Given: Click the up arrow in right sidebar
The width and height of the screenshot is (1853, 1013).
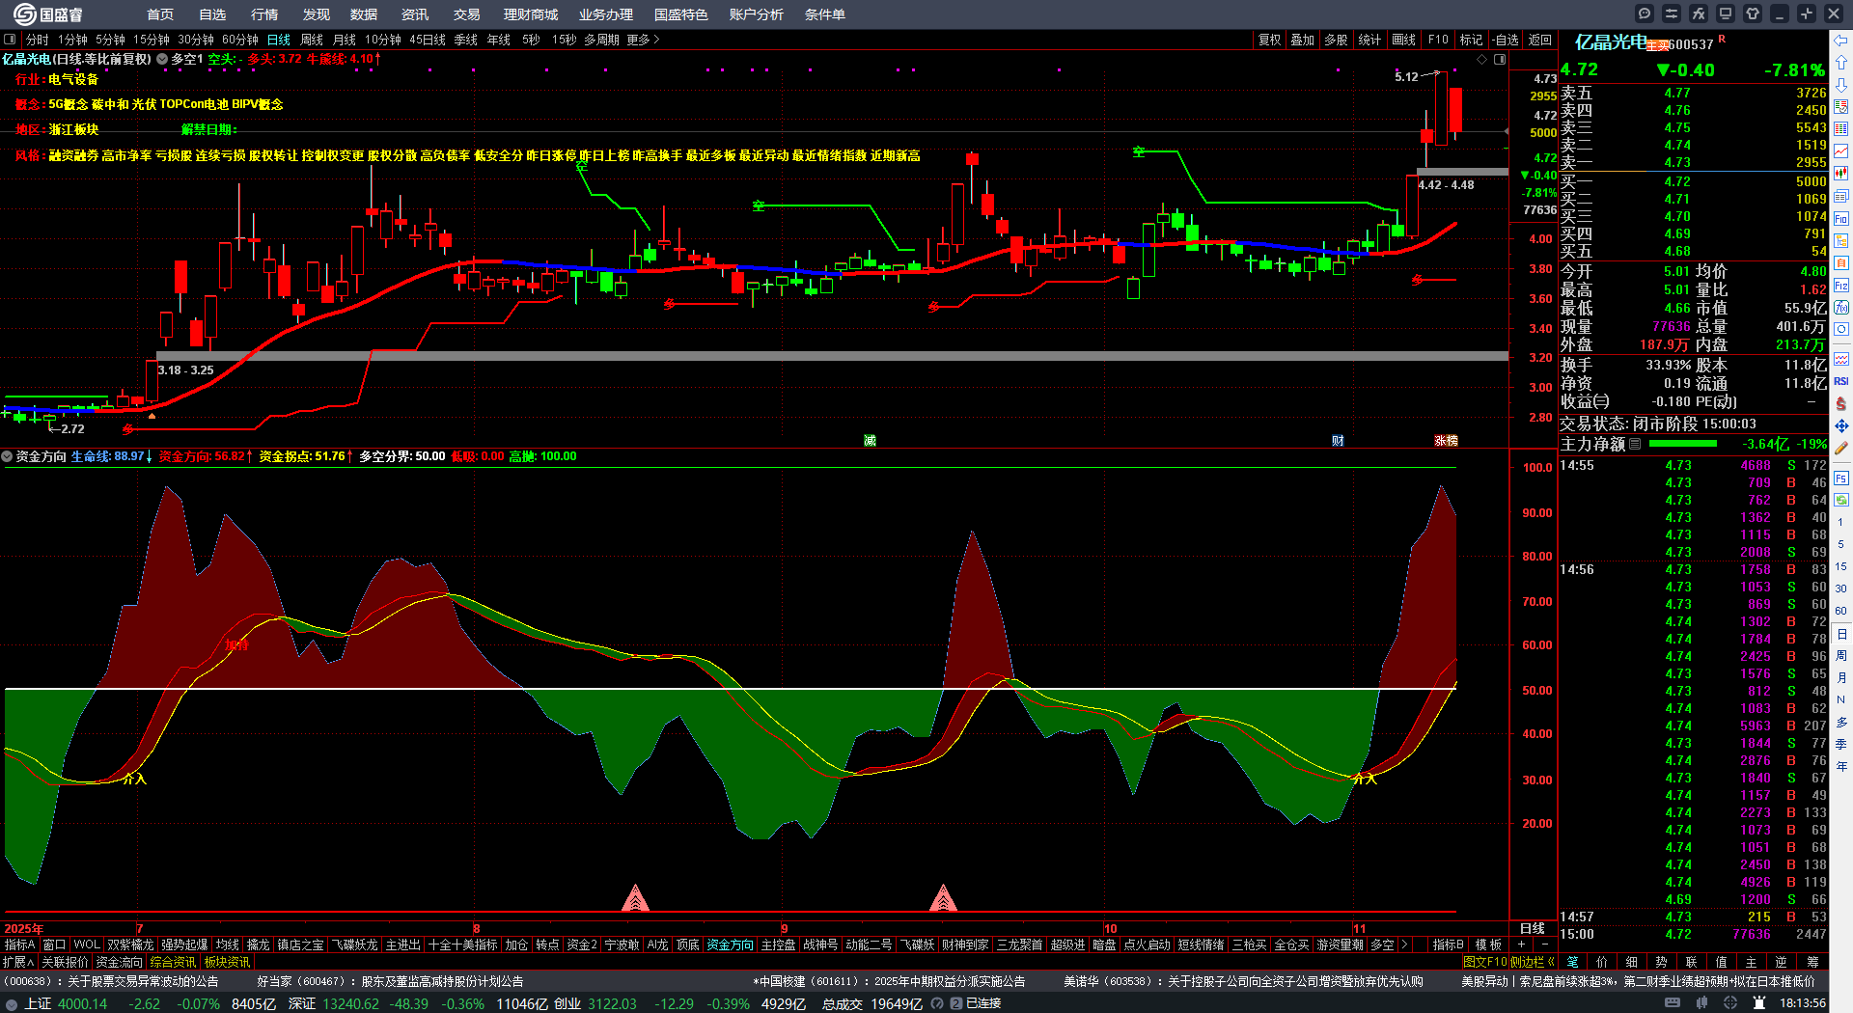Looking at the screenshot, I should click(x=1841, y=63).
